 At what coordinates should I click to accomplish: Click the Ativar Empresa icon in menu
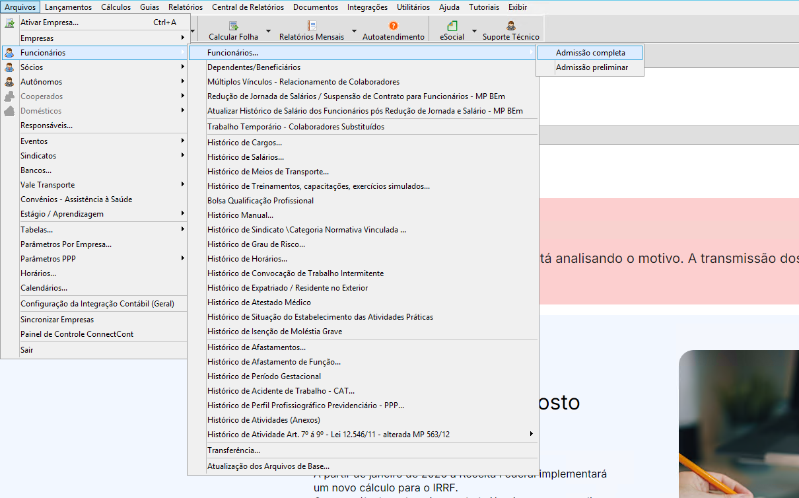click(x=9, y=22)
